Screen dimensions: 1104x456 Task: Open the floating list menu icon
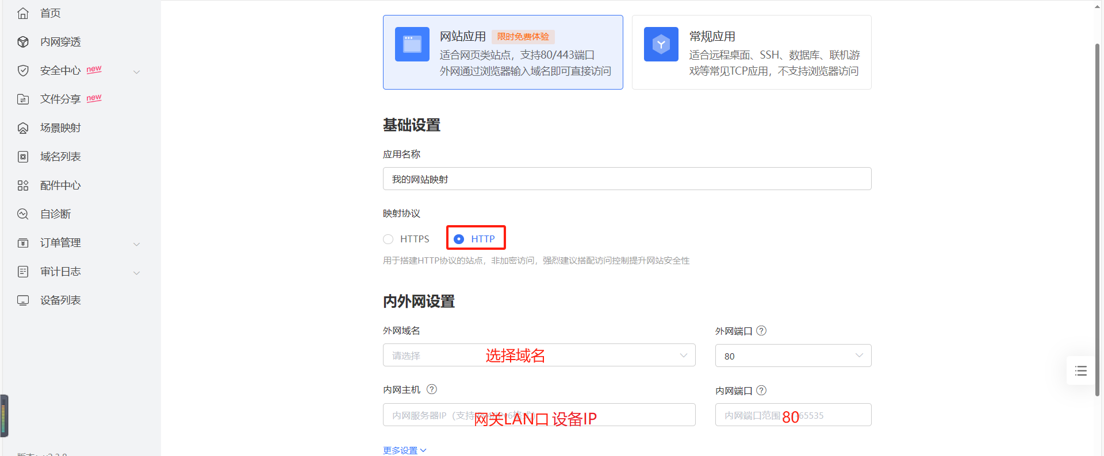pyautogui.click(x=1081, y=371)
